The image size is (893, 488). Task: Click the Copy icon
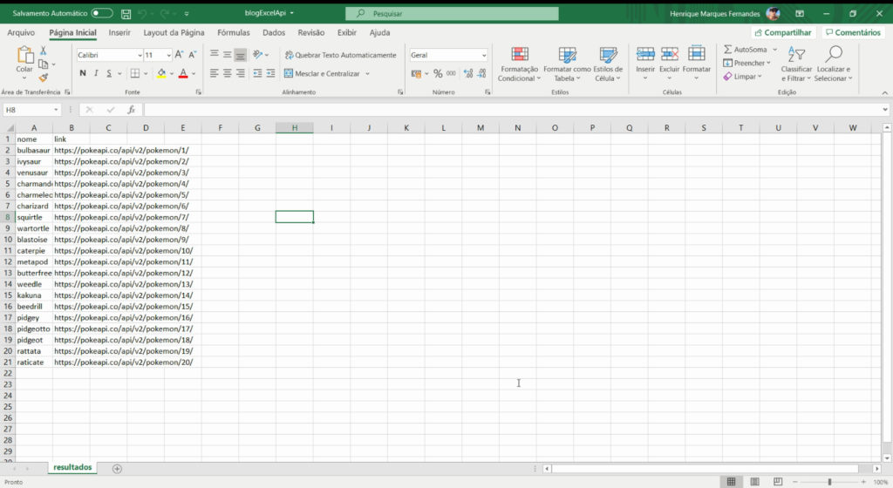44,64
